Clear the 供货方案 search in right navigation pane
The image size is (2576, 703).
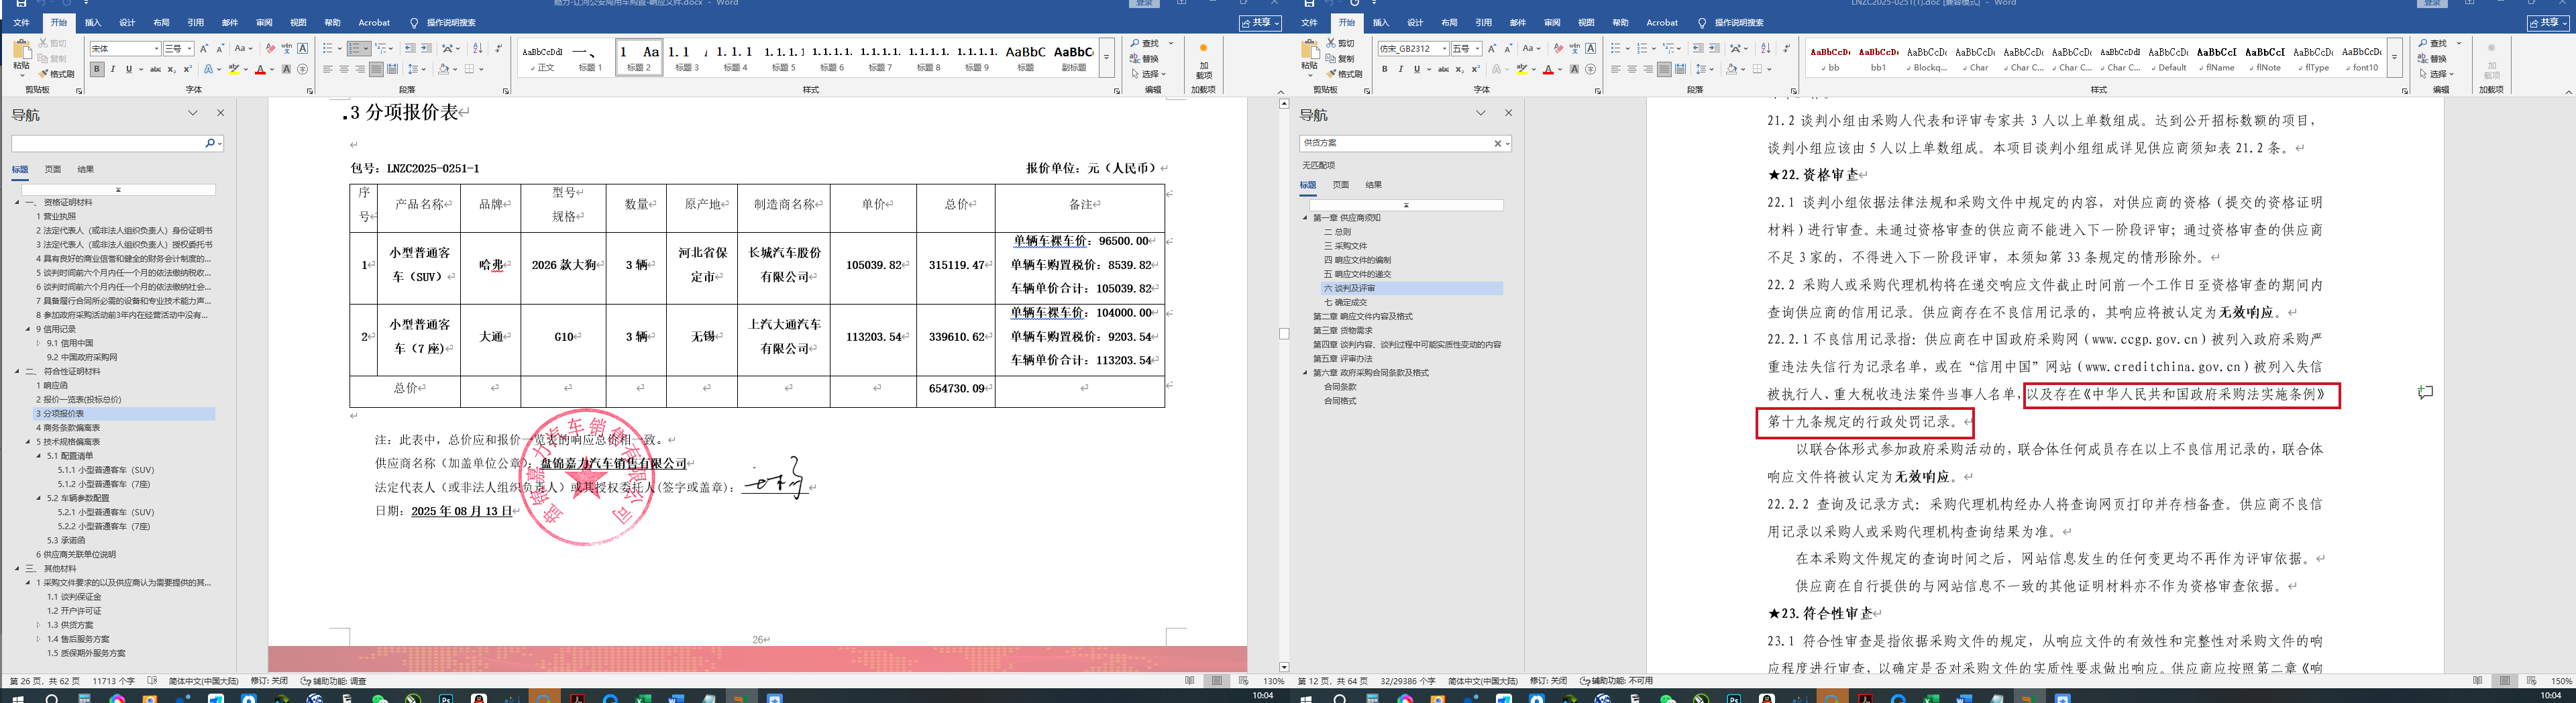(x=1497, y=143)
